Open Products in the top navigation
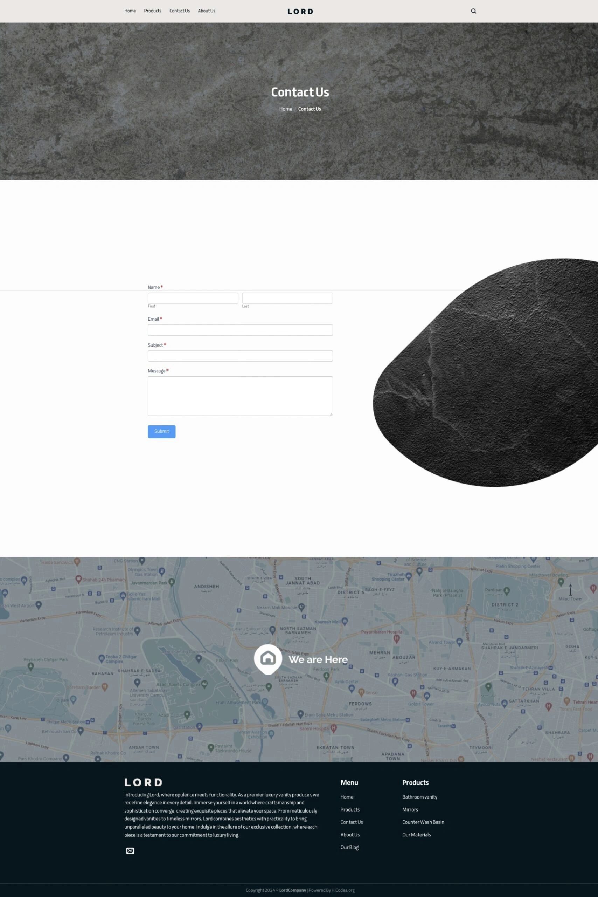598x897 pixels. click(x=153, y=11)
